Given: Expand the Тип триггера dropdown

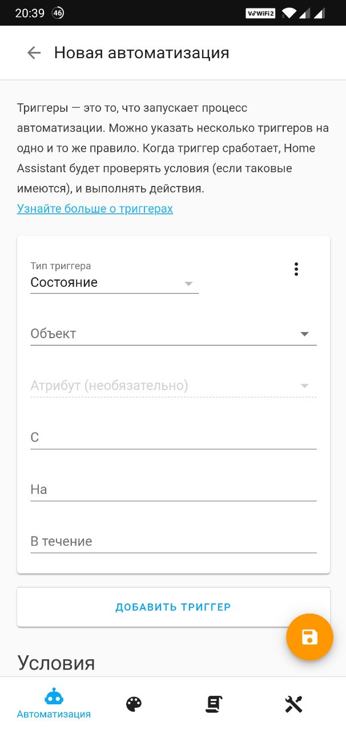Looking at the screenshot, I should pos(114,283).
